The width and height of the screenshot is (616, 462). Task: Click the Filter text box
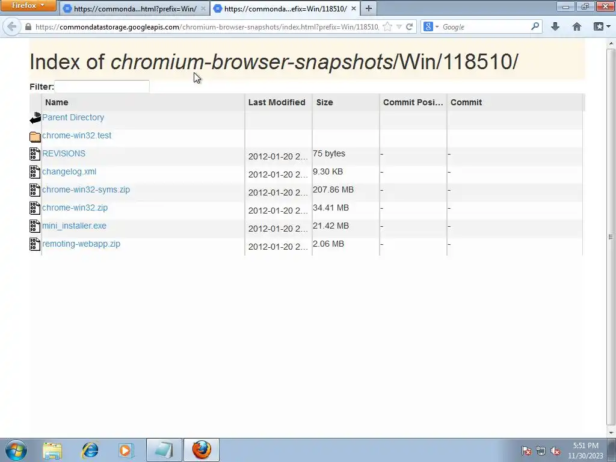(102, 87)
